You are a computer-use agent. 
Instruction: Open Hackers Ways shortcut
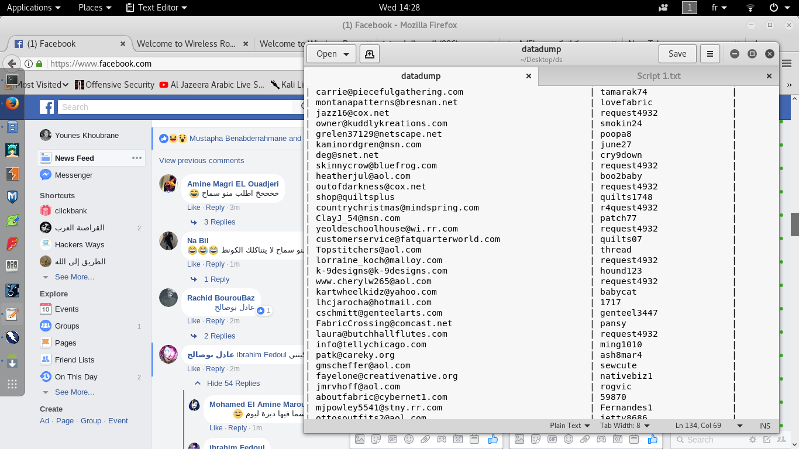click(x=80, y=245)
